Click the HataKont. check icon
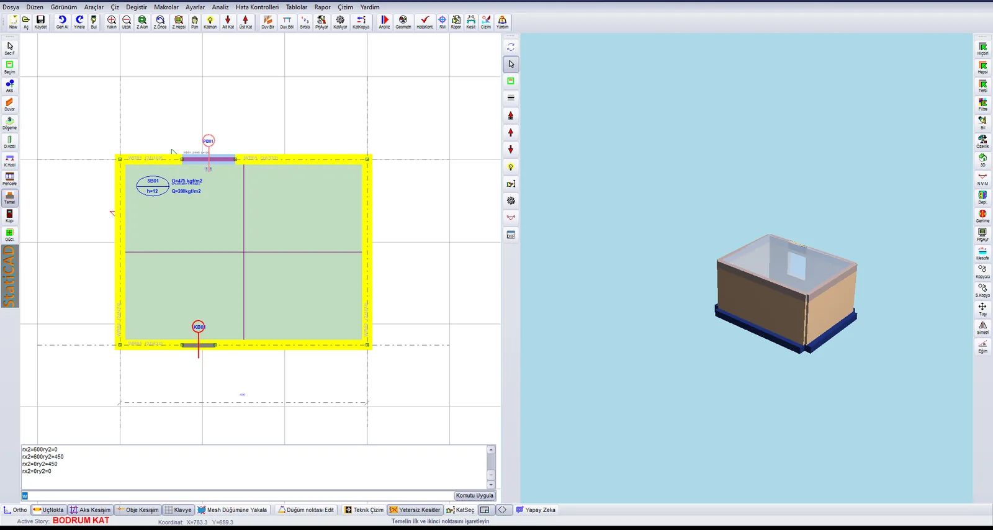 coord(425,22)
